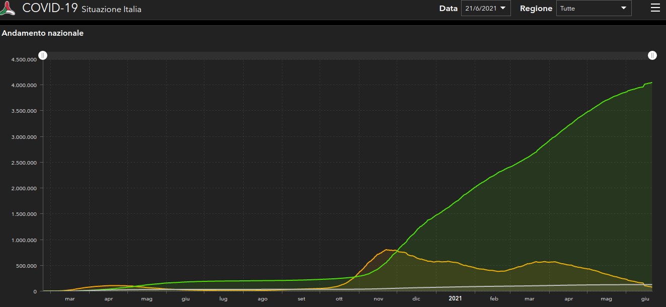Select the nov month label on x-axis
The height and width of the screenshot is (307, 666).
pyautogui.click(x=378, y=299)
